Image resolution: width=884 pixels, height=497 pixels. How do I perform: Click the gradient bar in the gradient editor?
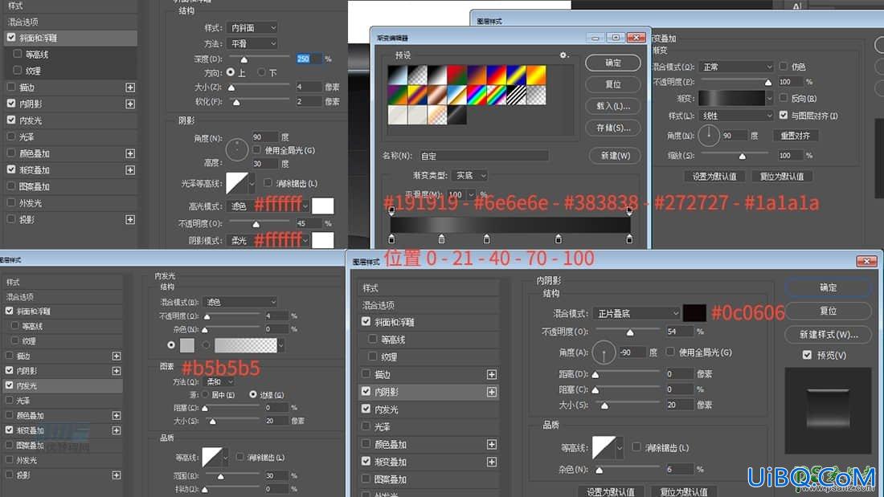tap(510, 225)
